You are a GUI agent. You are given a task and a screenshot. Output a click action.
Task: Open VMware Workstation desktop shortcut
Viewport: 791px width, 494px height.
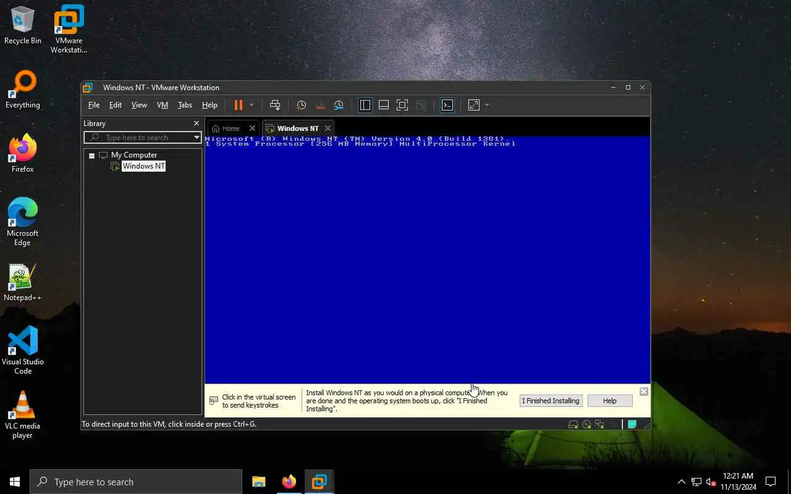click(69, 29)
